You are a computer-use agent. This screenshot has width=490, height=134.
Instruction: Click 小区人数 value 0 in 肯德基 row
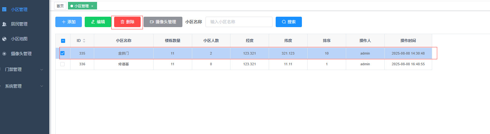211,64
